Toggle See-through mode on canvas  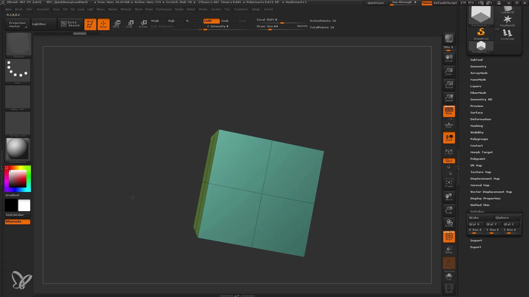pos(404,2)
